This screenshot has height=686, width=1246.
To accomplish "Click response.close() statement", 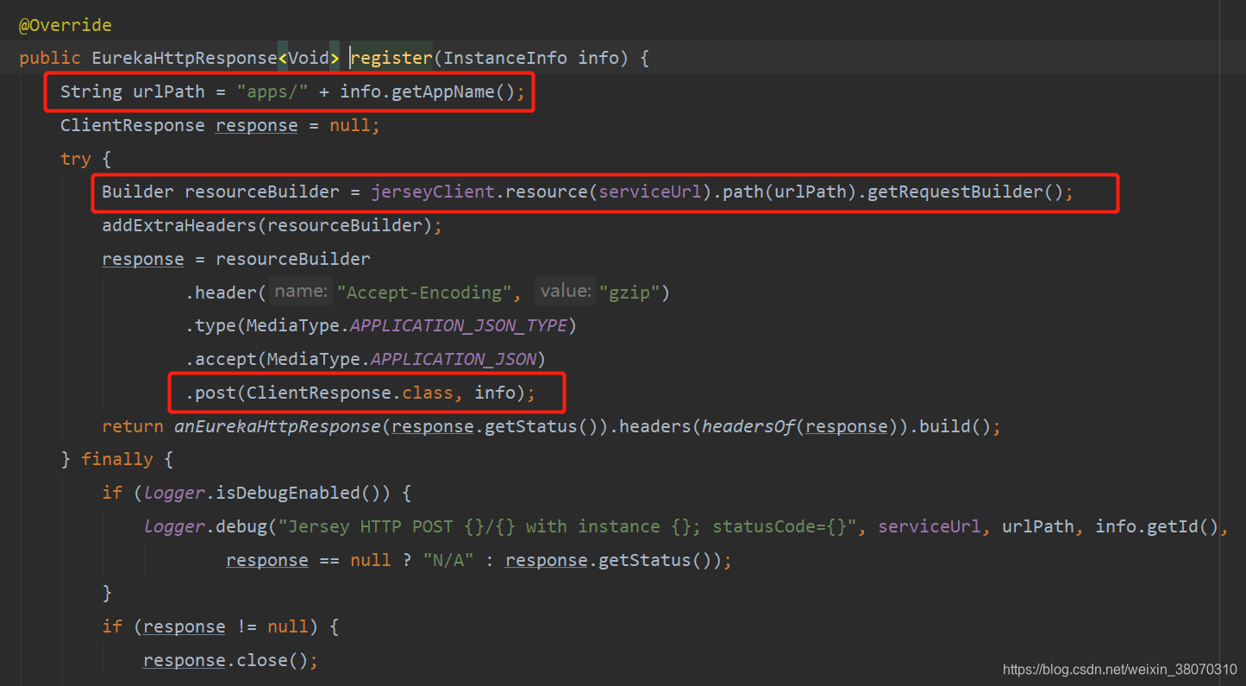I will point(230,660).
